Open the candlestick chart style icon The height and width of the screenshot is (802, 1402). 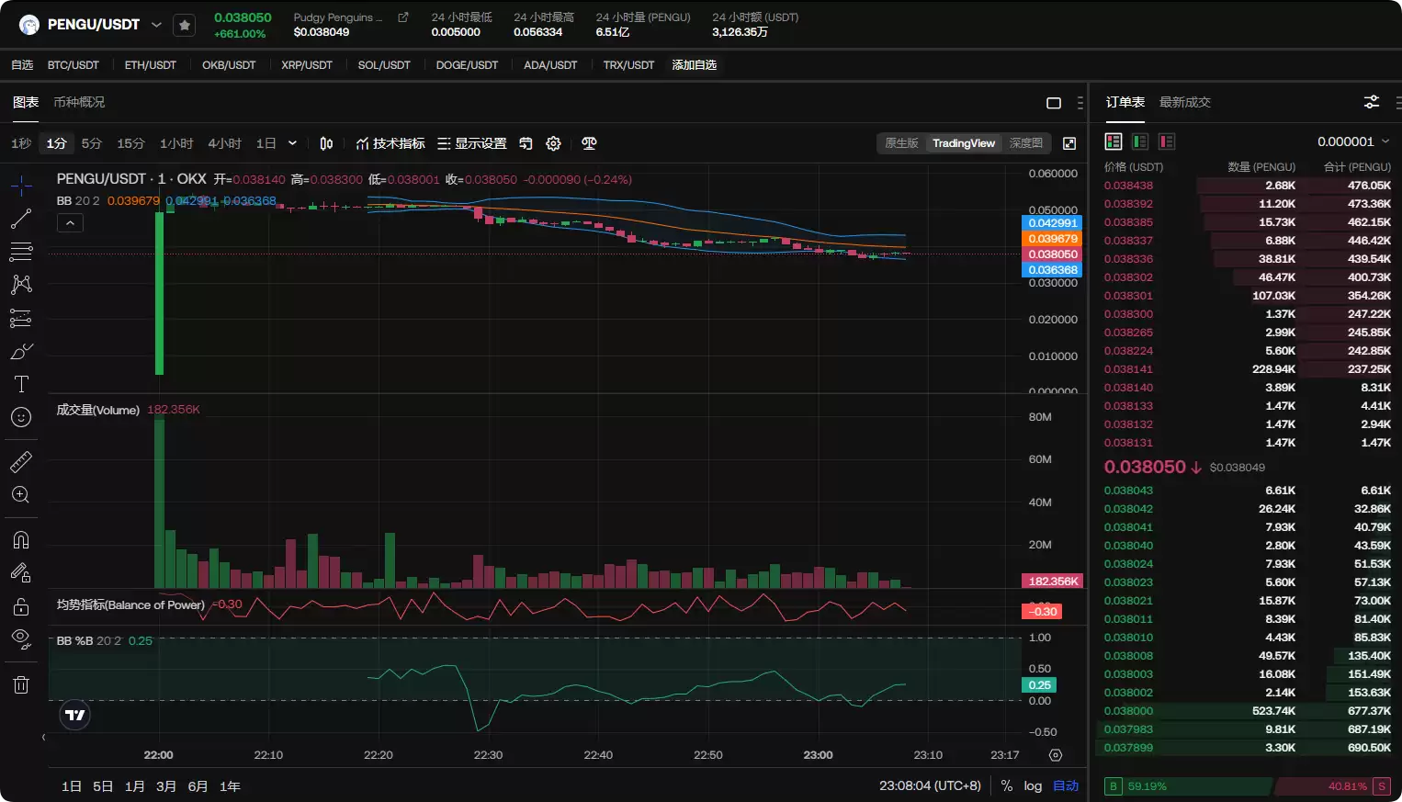326,143
